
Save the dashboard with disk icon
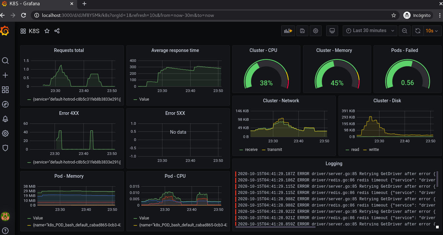[302, 31]
